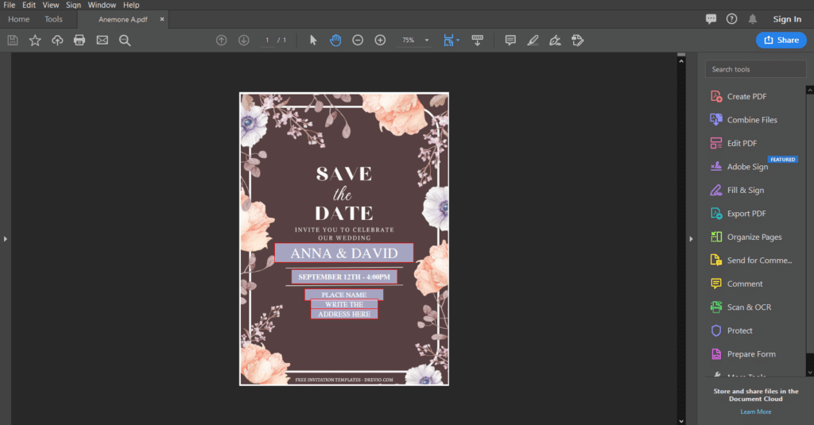This screenshot has height=425, width=814.
Task: Open the Adobe Sign tool
Action: tap(747, 167)
